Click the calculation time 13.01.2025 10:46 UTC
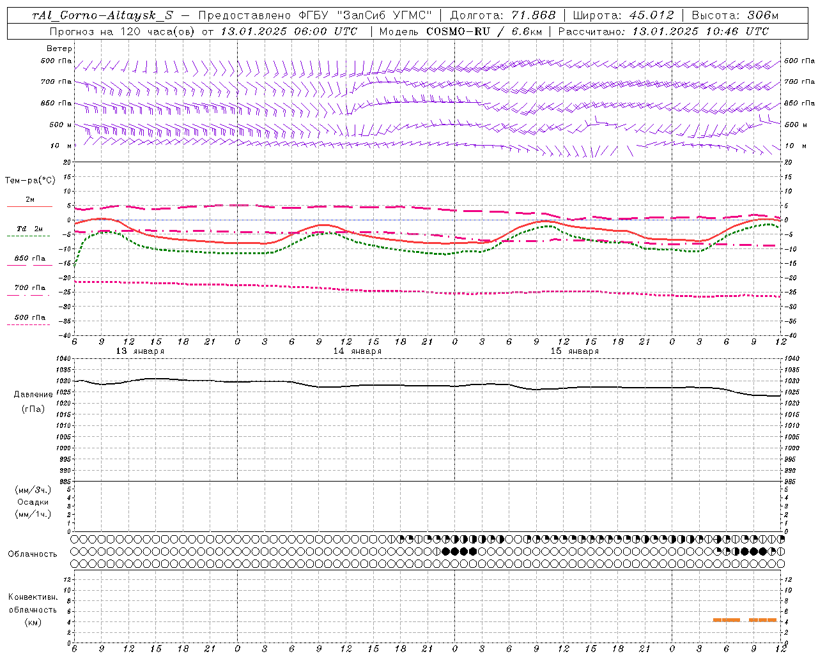The width and height of the screenshot is (818, 654). click(700, 31)
